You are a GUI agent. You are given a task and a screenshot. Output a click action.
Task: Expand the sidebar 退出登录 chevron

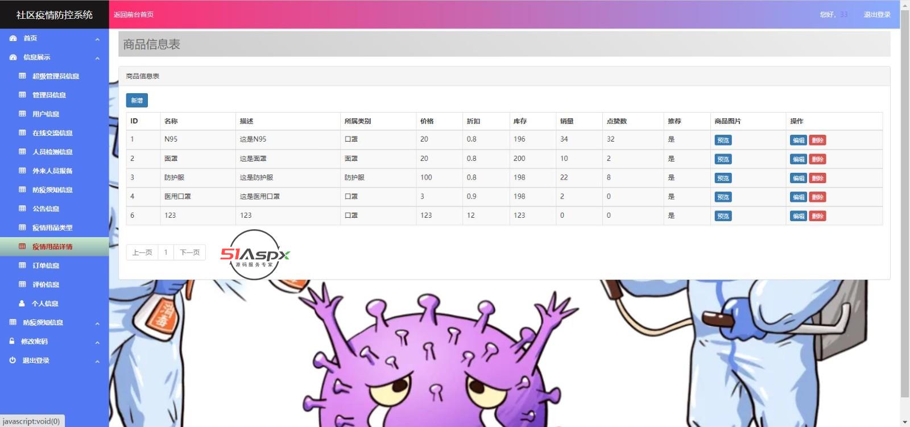point(97,361)
